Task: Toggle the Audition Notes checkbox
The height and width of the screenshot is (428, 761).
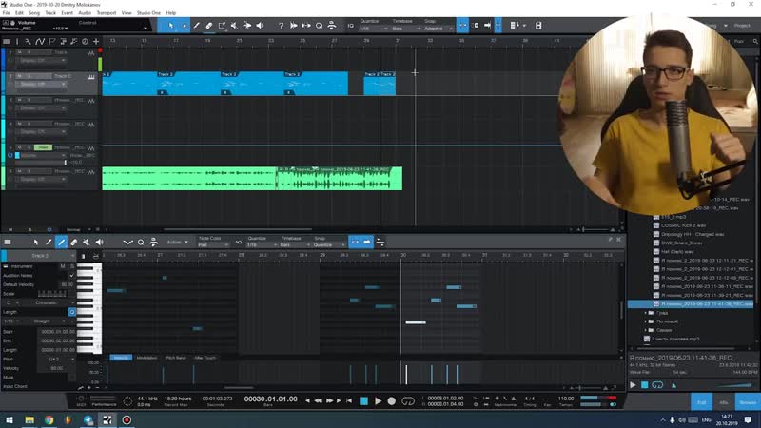Action: click(x=72, y=275)
